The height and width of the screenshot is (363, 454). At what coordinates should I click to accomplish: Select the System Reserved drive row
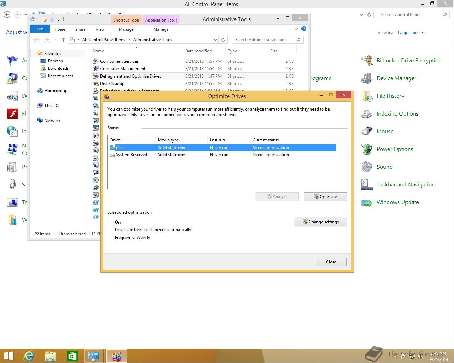222,155
